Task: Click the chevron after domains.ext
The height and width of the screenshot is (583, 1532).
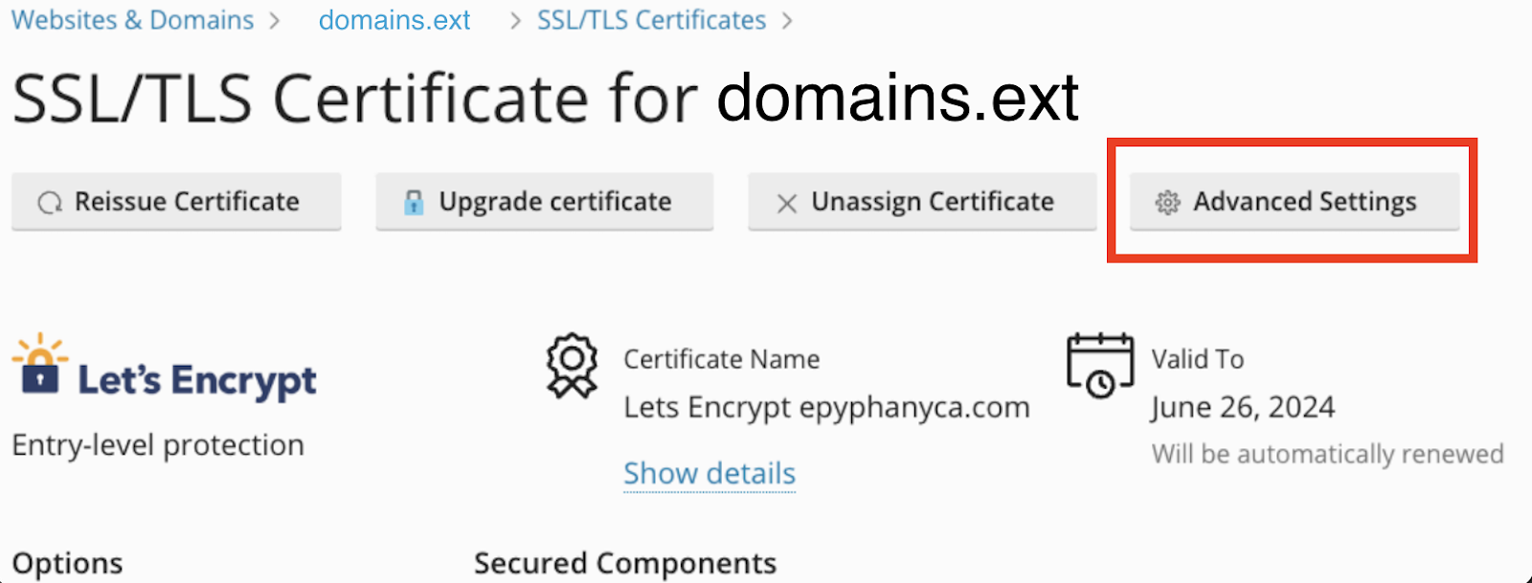Action: [516, 21]
